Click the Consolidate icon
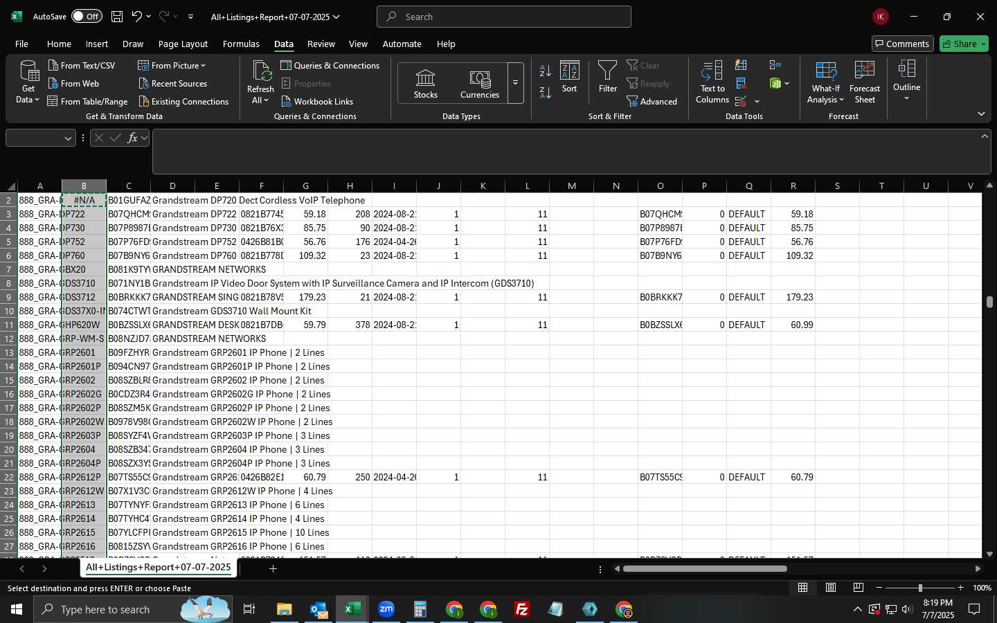The height and width of the screenshot is (623, 997). (775, 65)
